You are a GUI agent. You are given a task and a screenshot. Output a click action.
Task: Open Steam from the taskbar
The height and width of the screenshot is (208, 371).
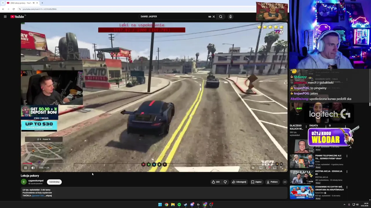coord(185,205)
